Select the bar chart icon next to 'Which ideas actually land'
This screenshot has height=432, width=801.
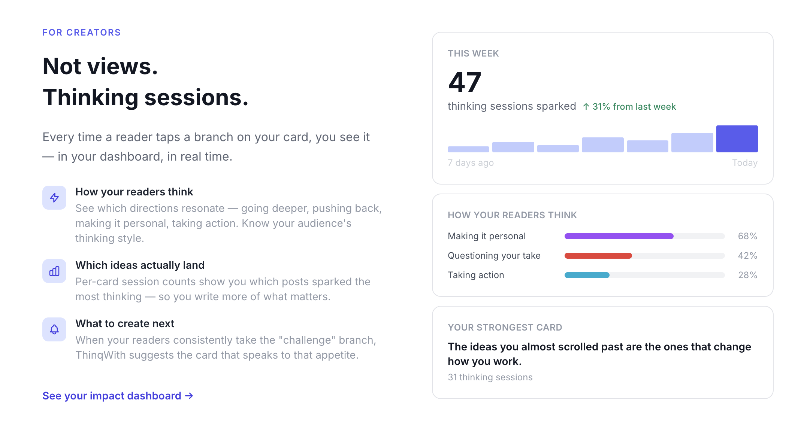click(x=54, y=271)
